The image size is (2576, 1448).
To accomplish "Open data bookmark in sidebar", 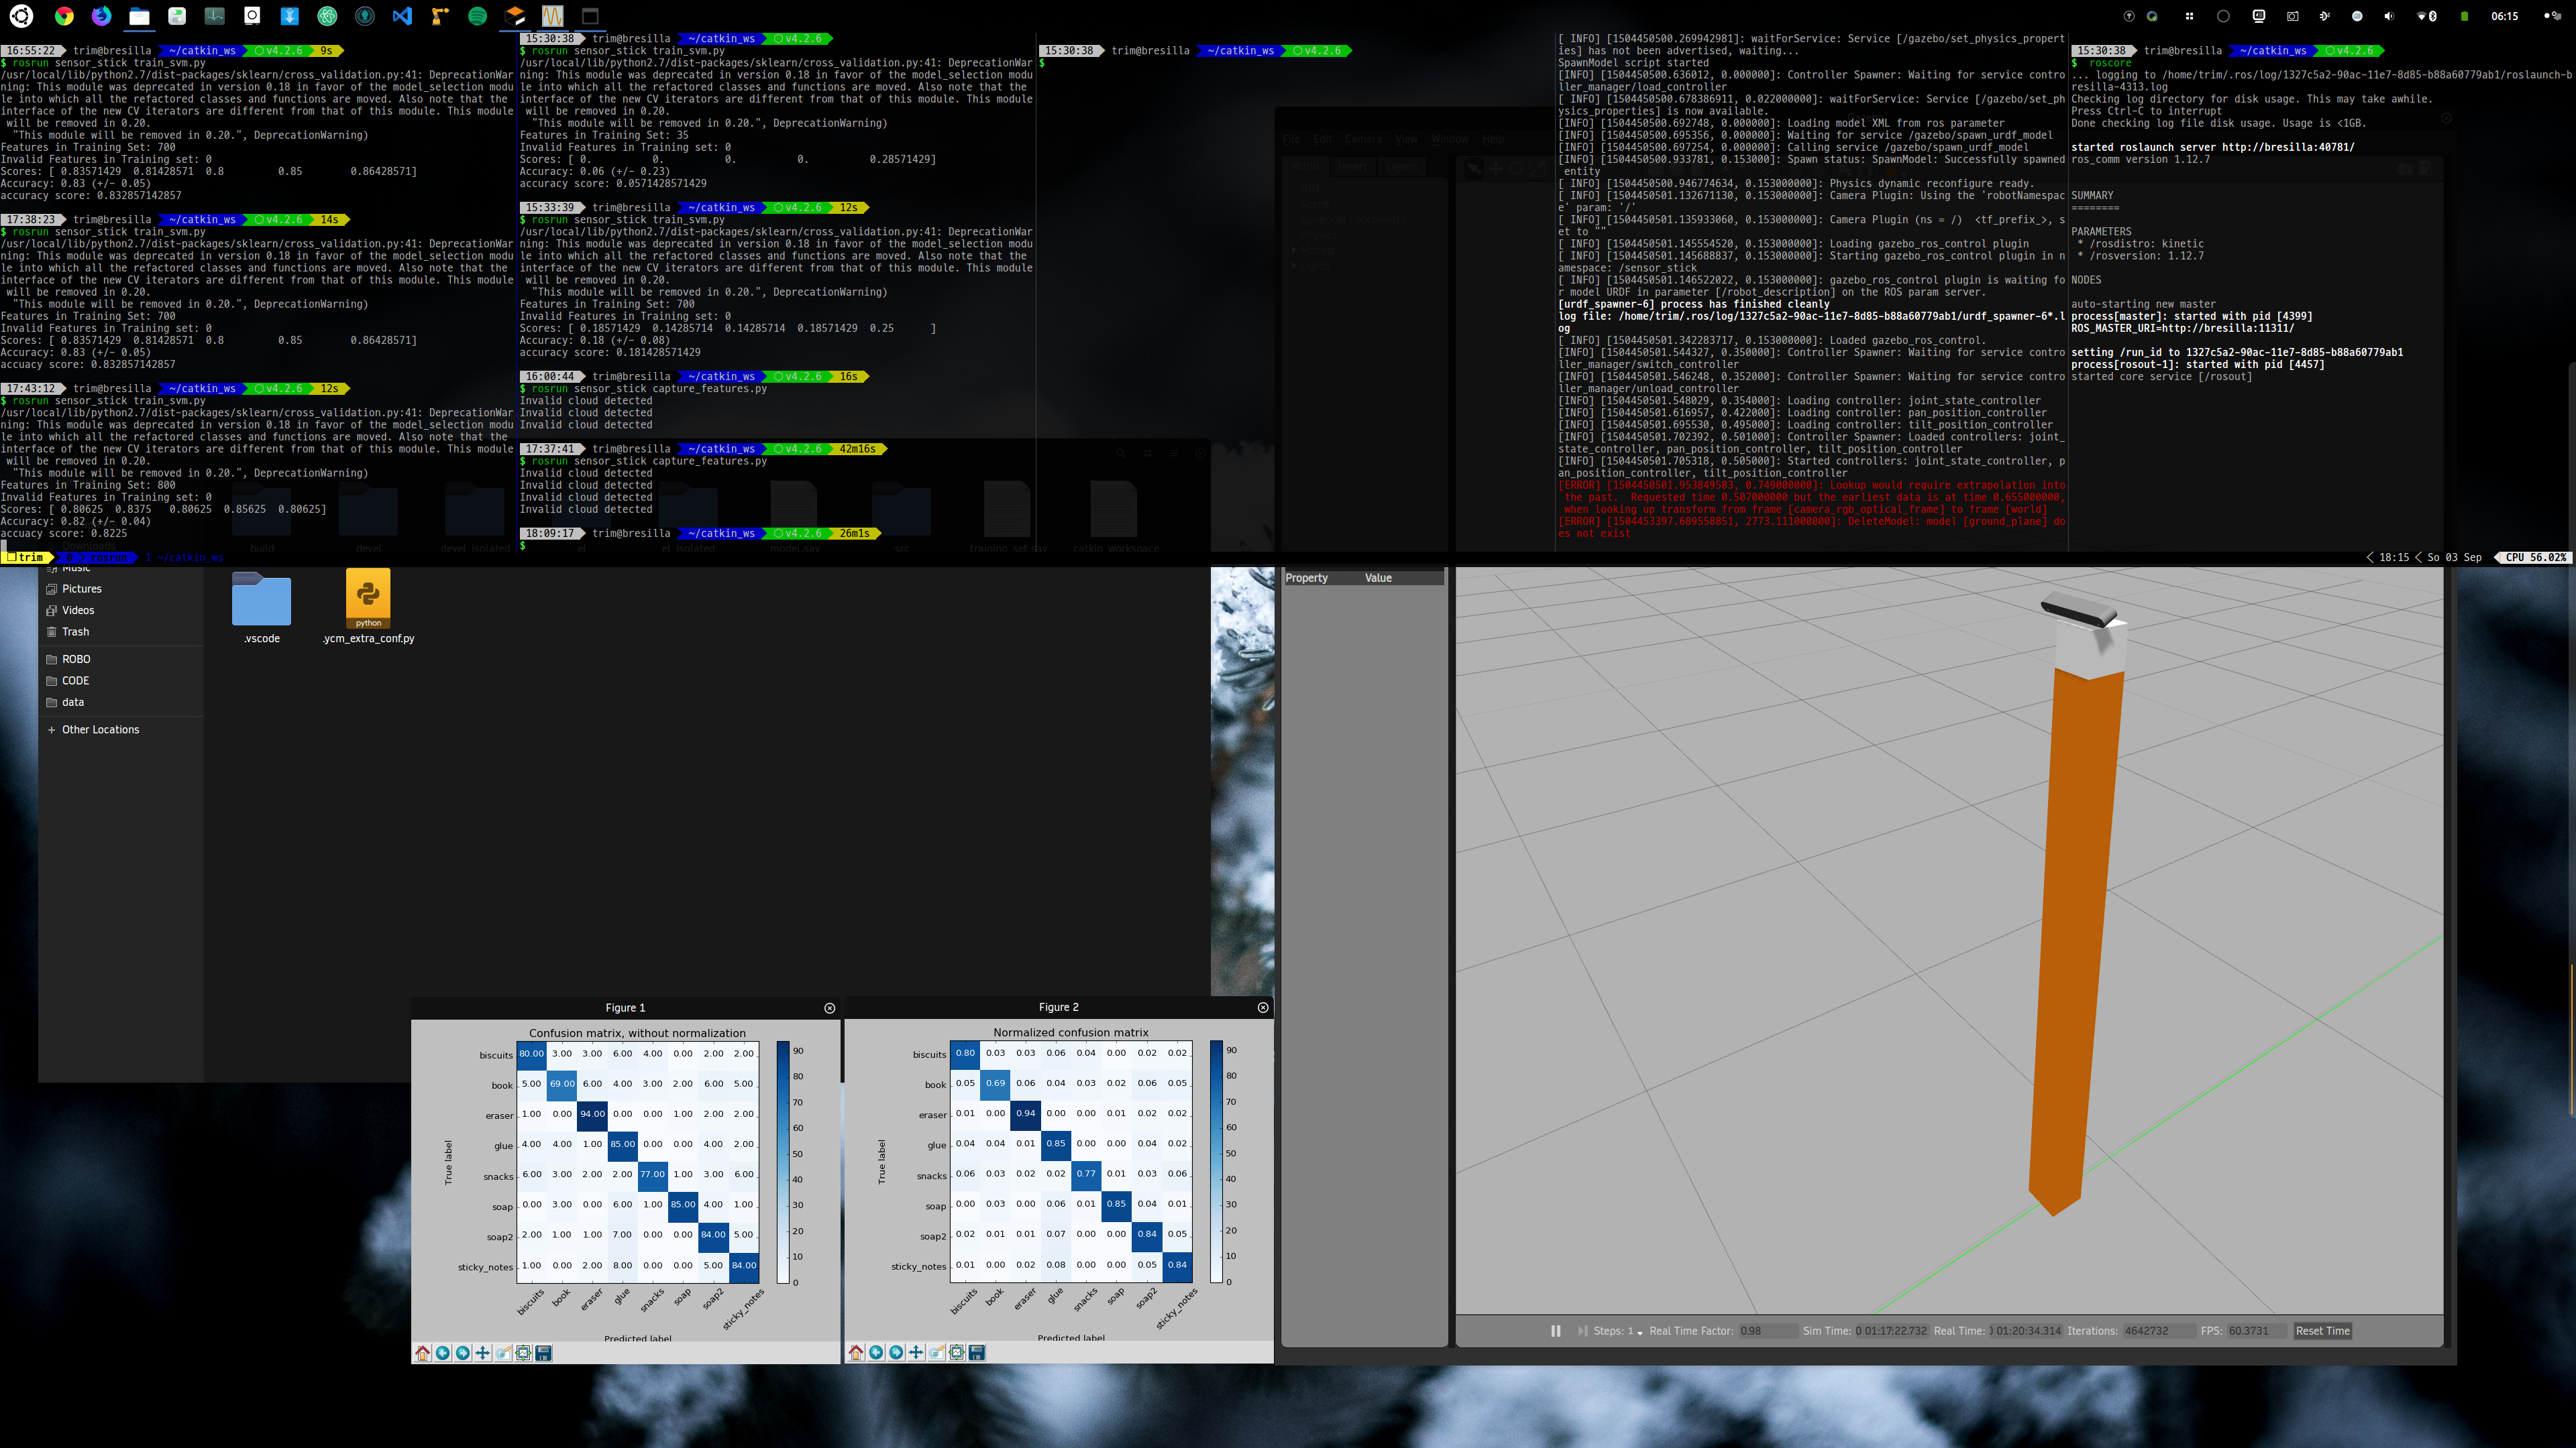I will [73, 703].
